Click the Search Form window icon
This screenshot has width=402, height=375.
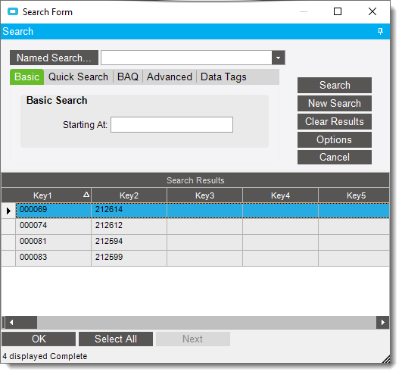pos(13,12)
